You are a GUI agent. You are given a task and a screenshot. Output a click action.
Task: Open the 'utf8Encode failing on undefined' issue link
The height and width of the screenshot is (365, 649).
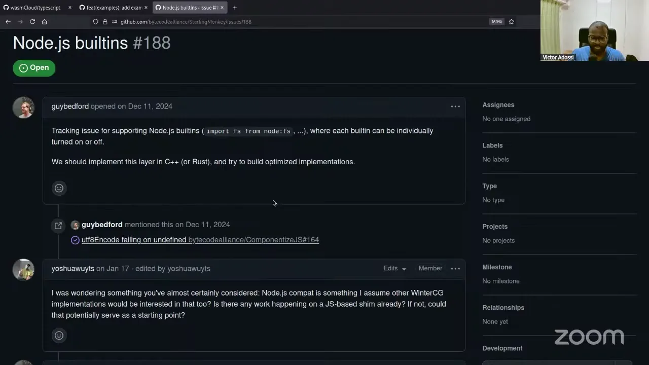tap(134, 240)
